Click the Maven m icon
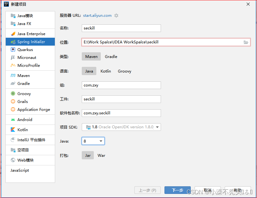Image resolution: width=257 pixels, height=198 pixels. [13, 75]
